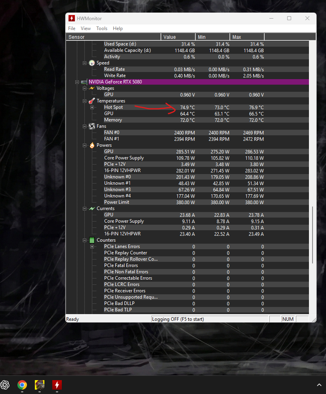326x394 pixels.
Task: Show hidden system tray icons
Action: point(319,385)
